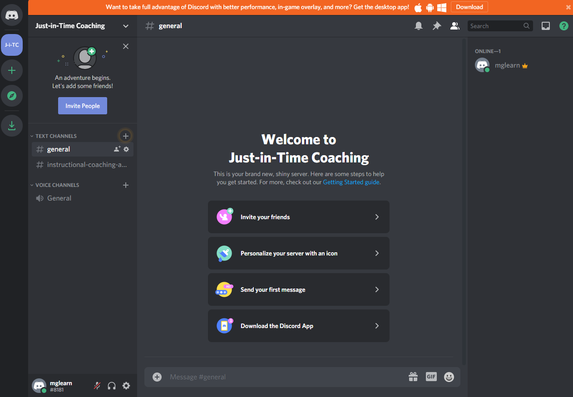The height and width of the screenshot is (397, 573).
Task: Click the Download Apps arrow icon in the server sidebar
Action: pyautogui.click(x=12, y=126)
